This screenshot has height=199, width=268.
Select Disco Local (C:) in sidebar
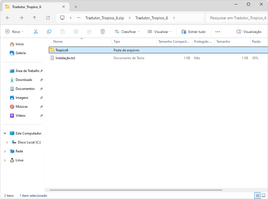26,142
